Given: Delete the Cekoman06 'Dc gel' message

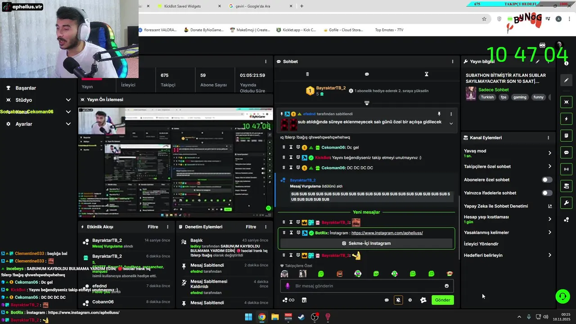Looking at the screenshot, I should pos(284,147).
